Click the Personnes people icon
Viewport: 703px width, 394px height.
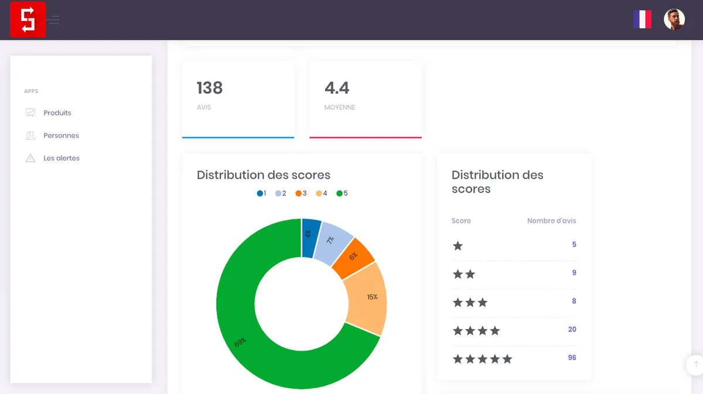[x=29, y=135]
